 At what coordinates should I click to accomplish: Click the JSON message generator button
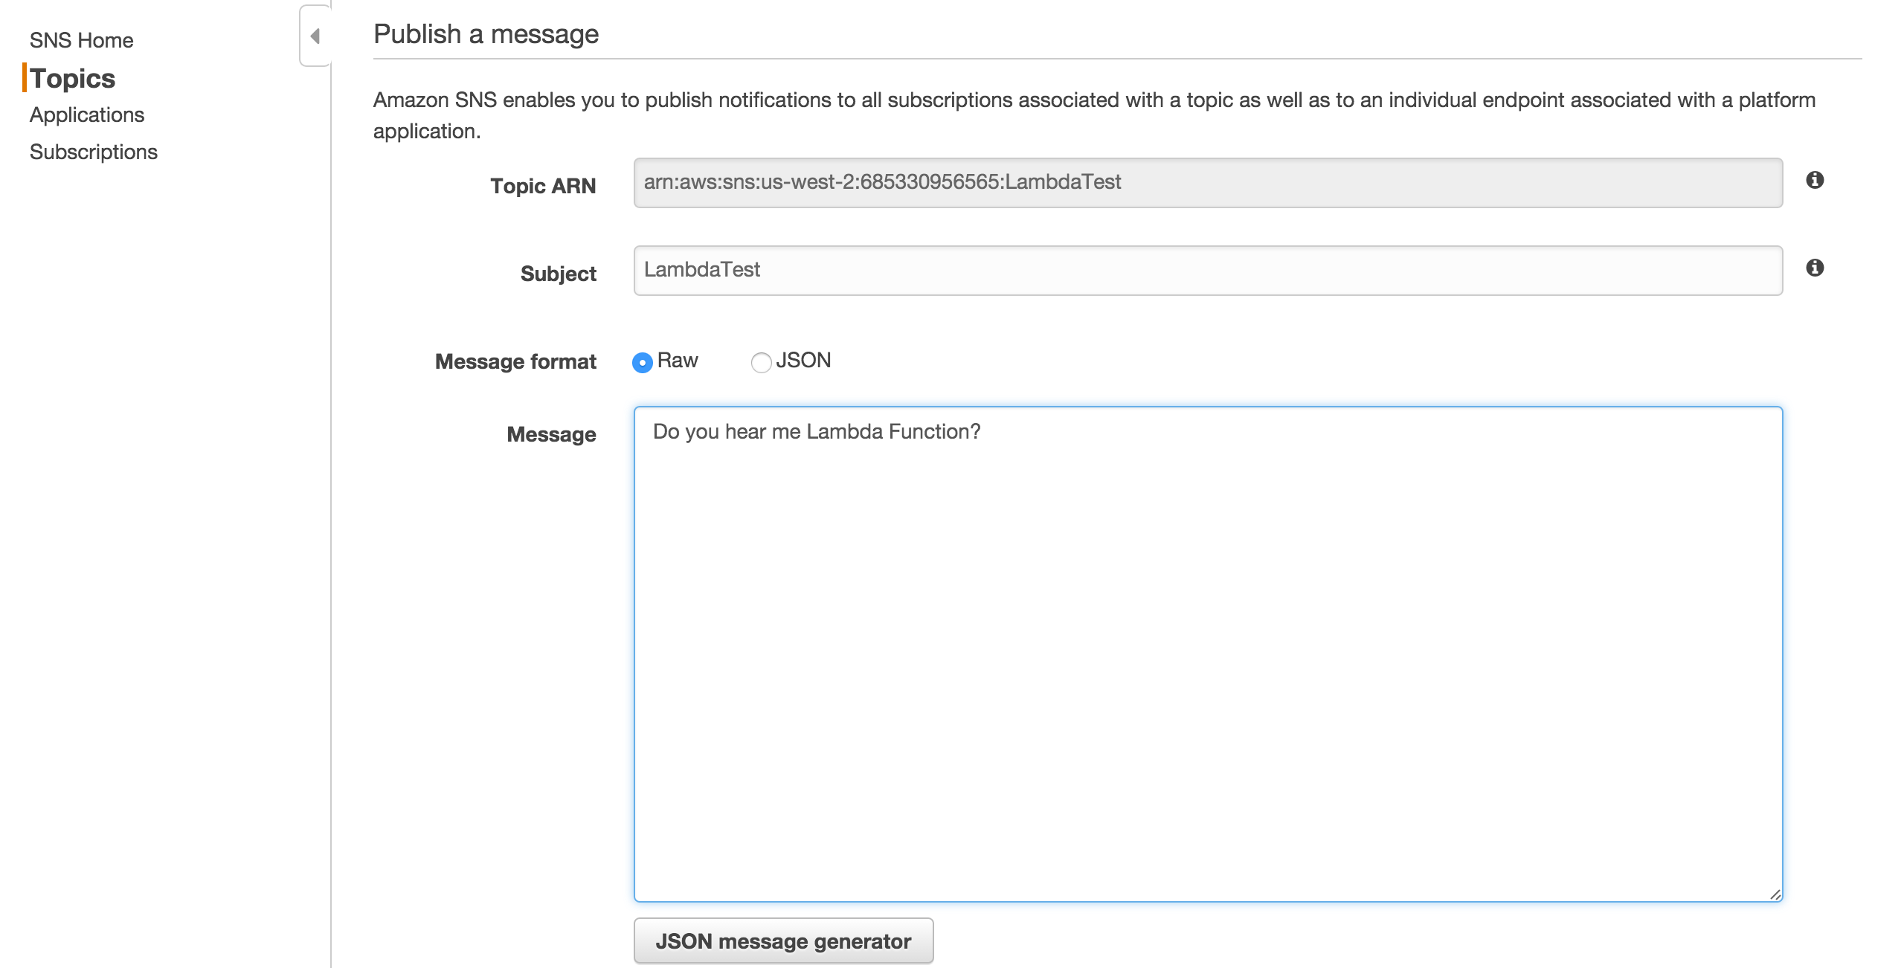782,940
